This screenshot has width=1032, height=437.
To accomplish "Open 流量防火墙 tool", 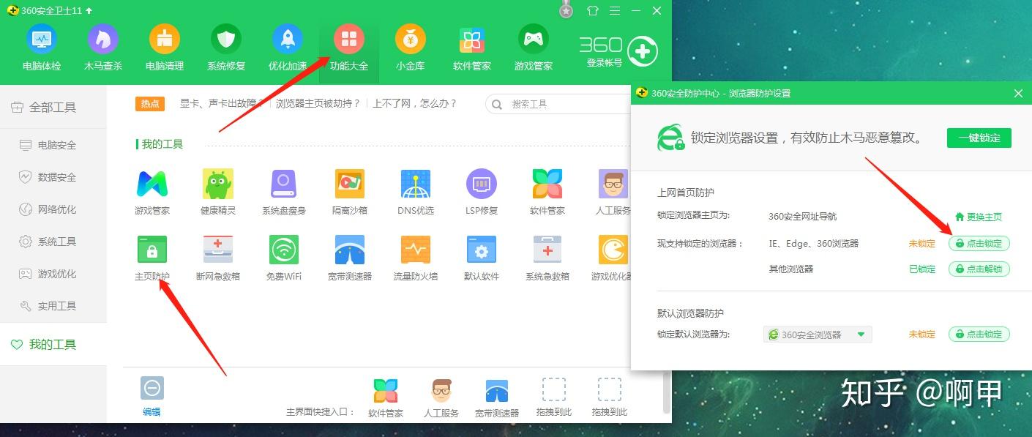I will coord(416,258).
